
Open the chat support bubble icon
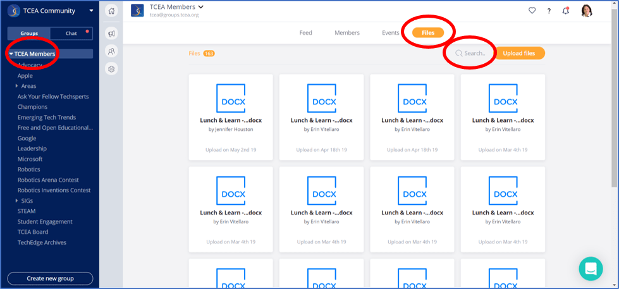(x=591, y=269)
